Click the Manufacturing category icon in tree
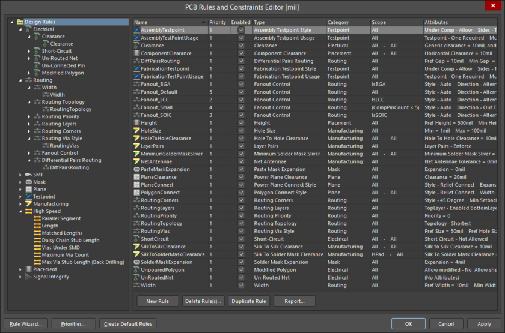This screenshot has height=333, width=505. coord(28,204)
